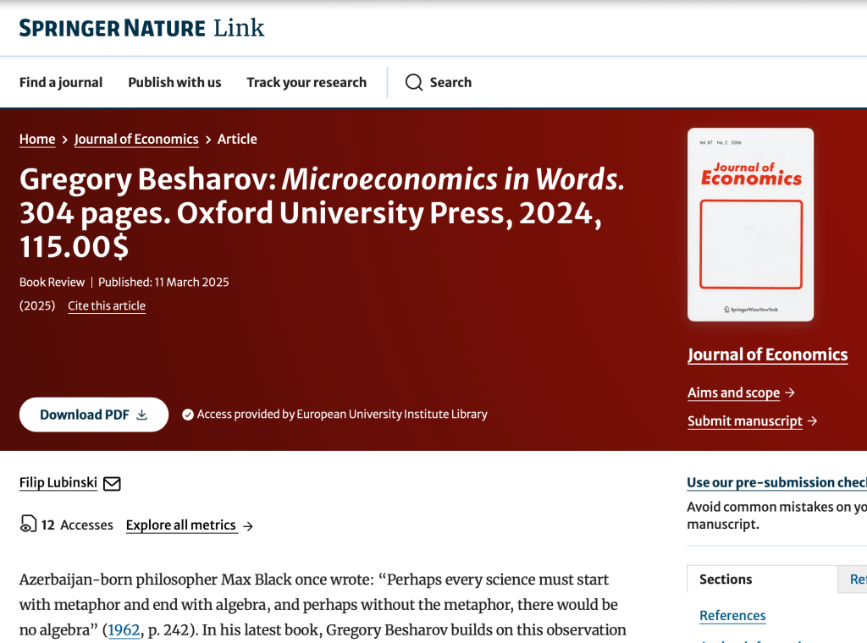Click the envelope icon beside Filip Lubinski
Viewport: 867px width, 643px height.
coord(112,484)
